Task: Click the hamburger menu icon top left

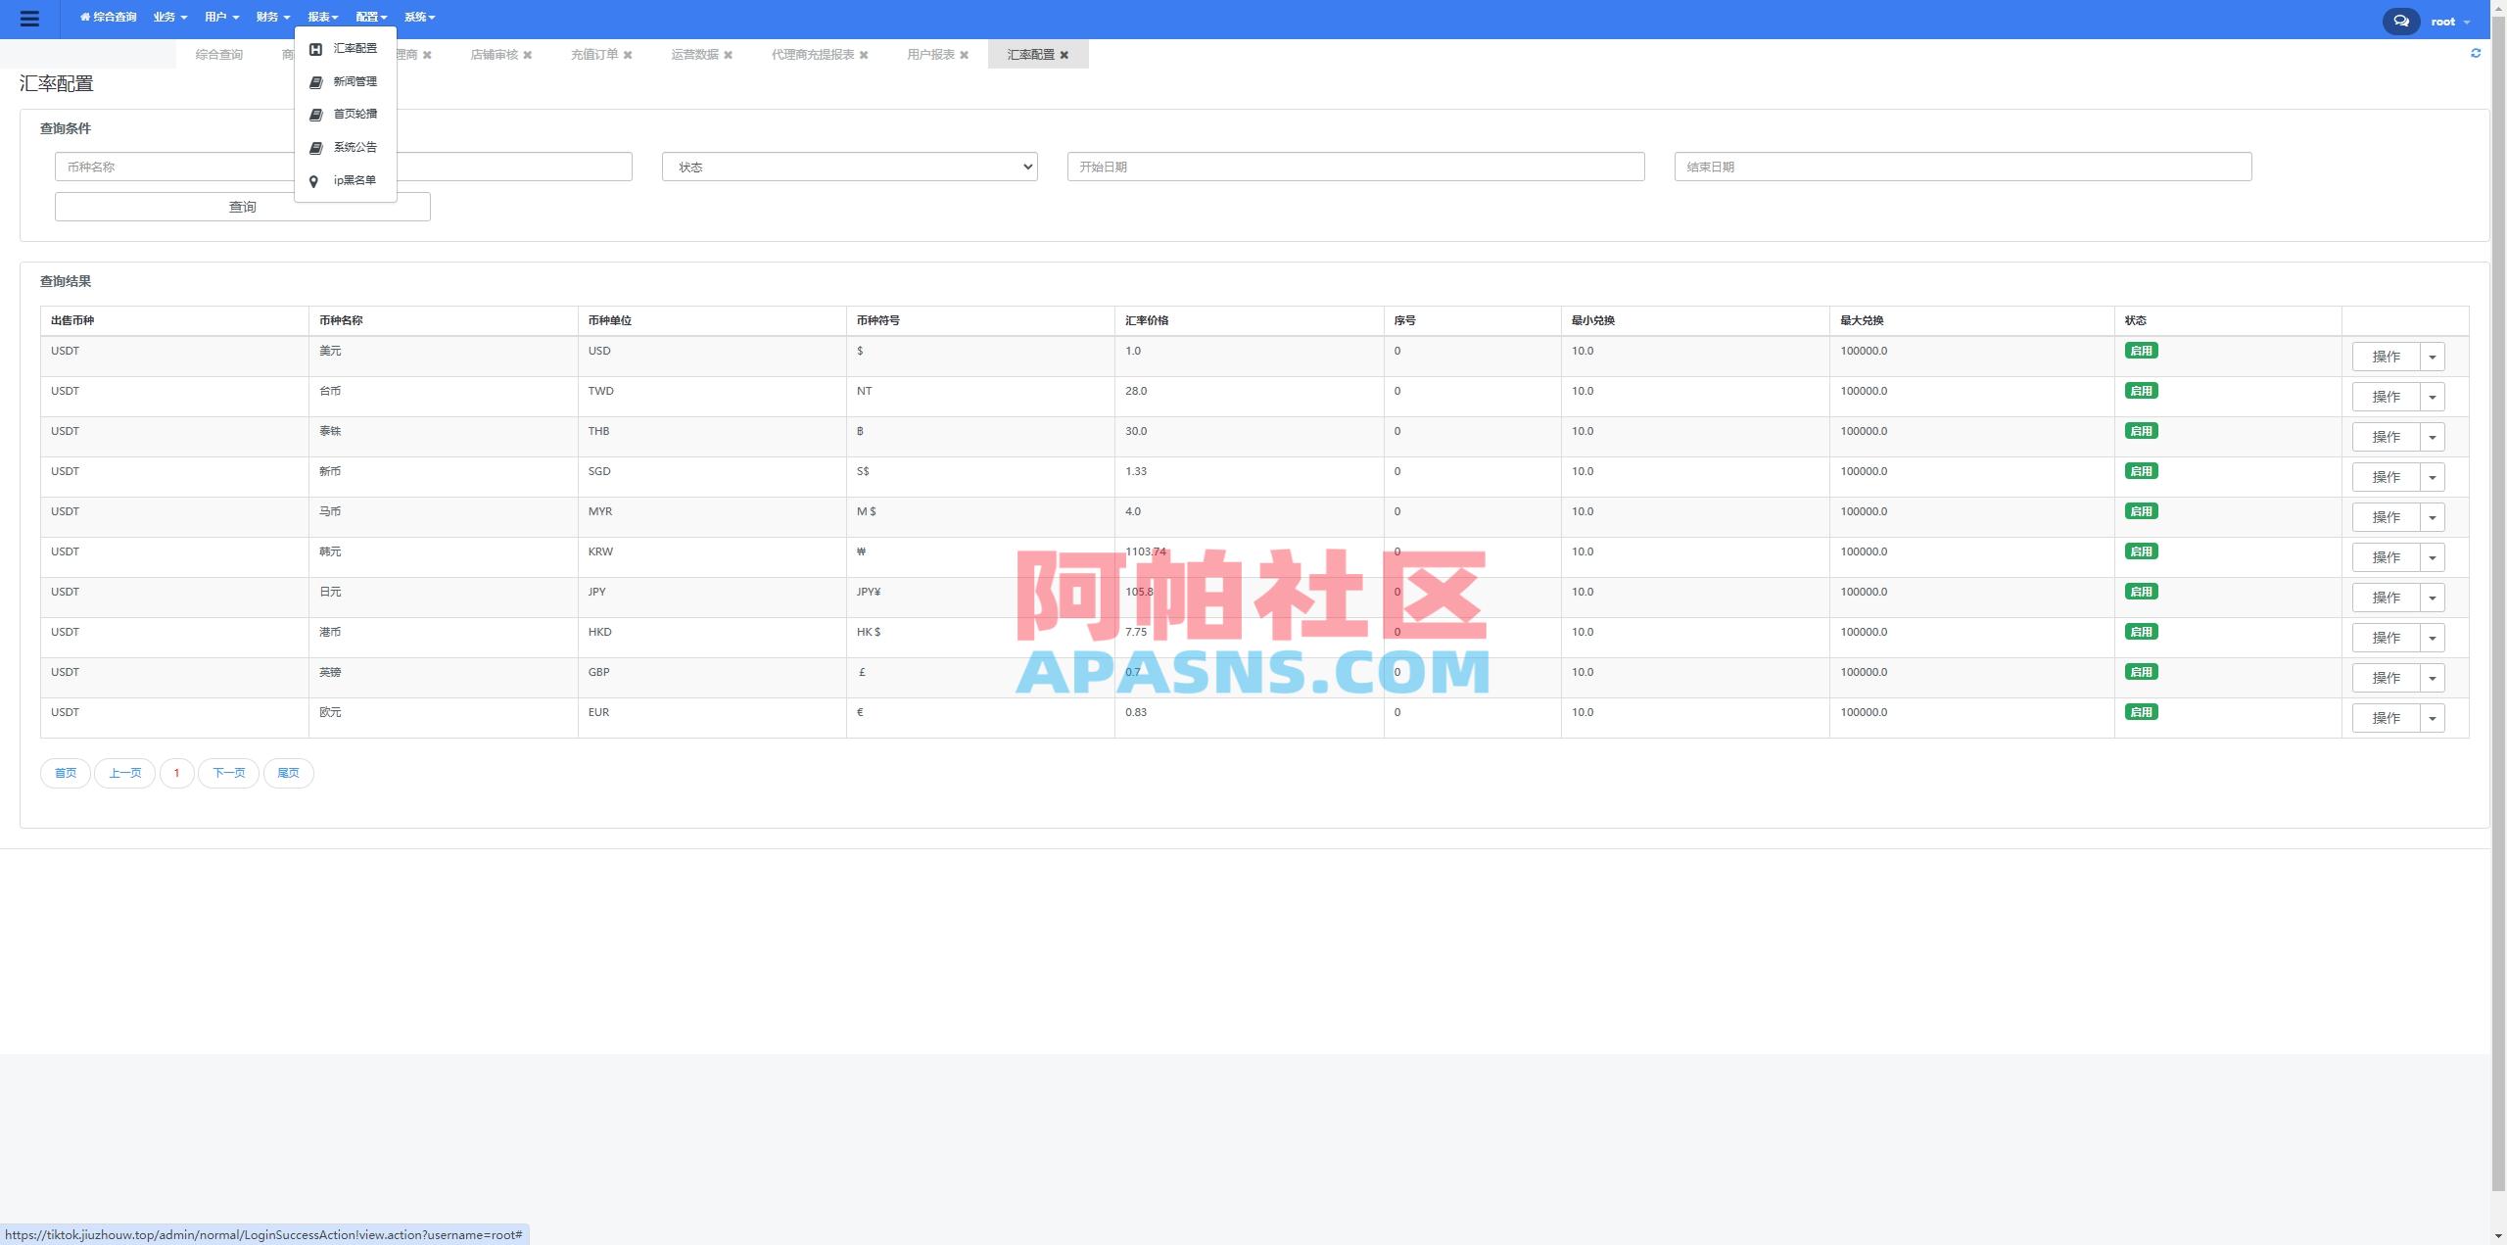Action: pos(30,19)
